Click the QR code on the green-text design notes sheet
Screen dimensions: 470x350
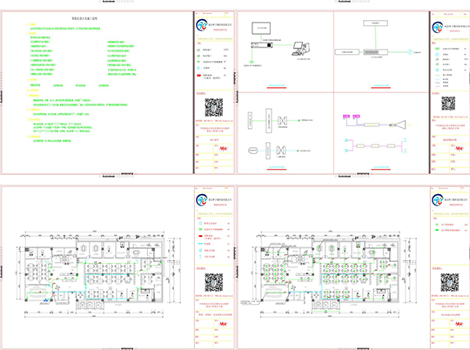point(214,107)
